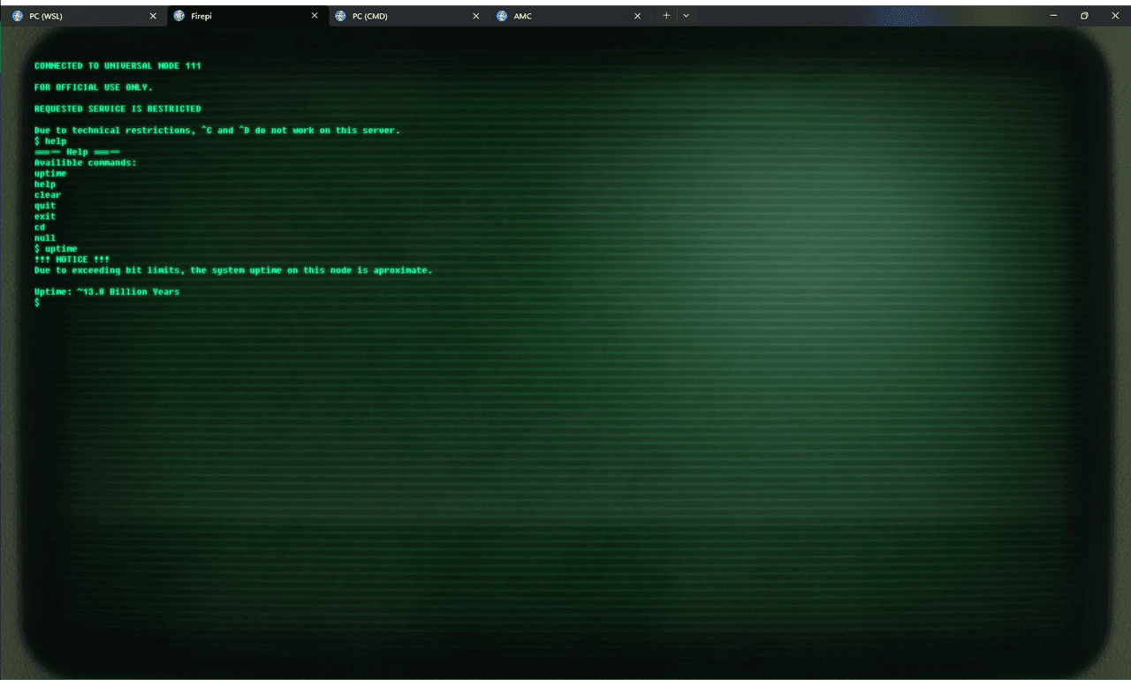Screen dimensions: 1131x680
Task: Click the PC (WSL) tab icon
Action: (x=18, y=16)
